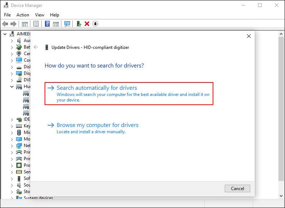Image resolution: width=285 pixels, height=208 pixels.
Task: Open the Action menu
Action: (x=23, y=15)
